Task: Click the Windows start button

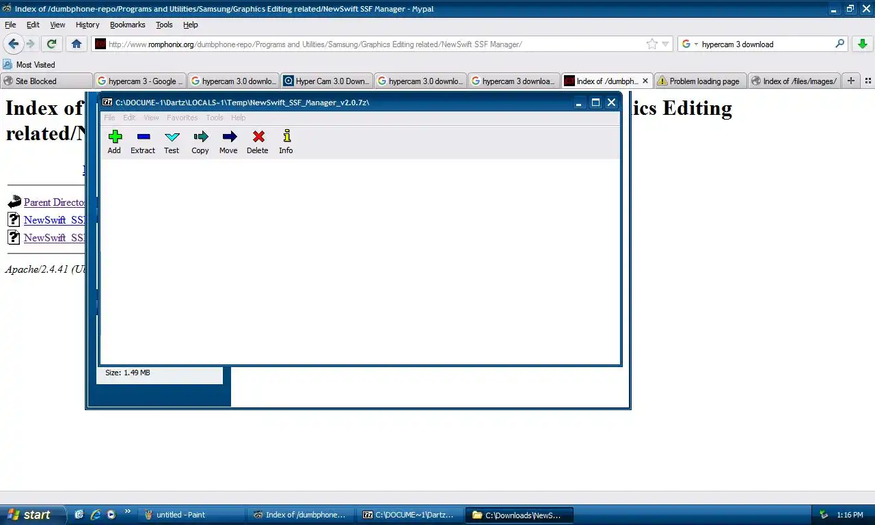Action: (x=33, y=515)
